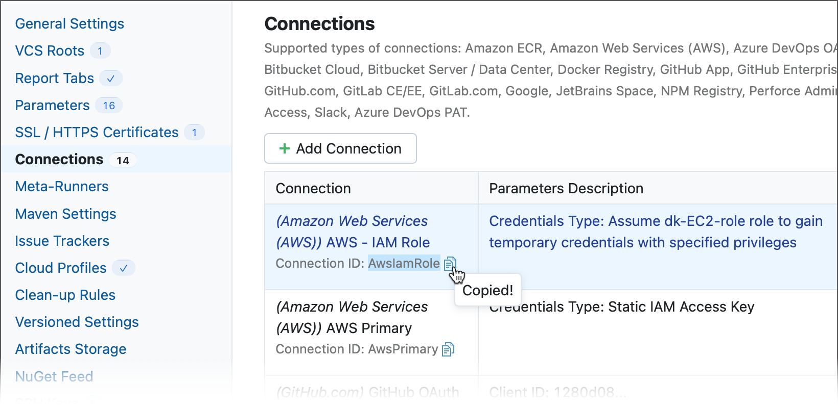Select Artifacts Storage in sidebar
The width and height of the screenshot is (838, 408).
point(71,349)
